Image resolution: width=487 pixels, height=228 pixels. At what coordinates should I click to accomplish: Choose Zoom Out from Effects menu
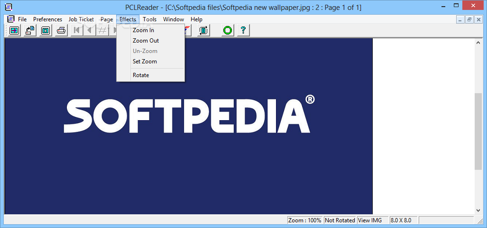pyautogui.click(x=151, y=41)
